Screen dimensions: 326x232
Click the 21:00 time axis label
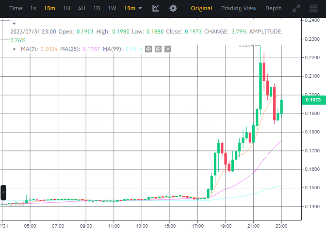click(253, 226)
